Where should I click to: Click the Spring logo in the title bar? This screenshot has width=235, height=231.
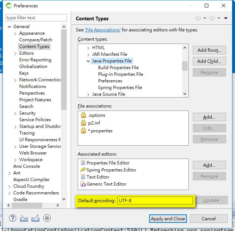[x=9, y=6]
